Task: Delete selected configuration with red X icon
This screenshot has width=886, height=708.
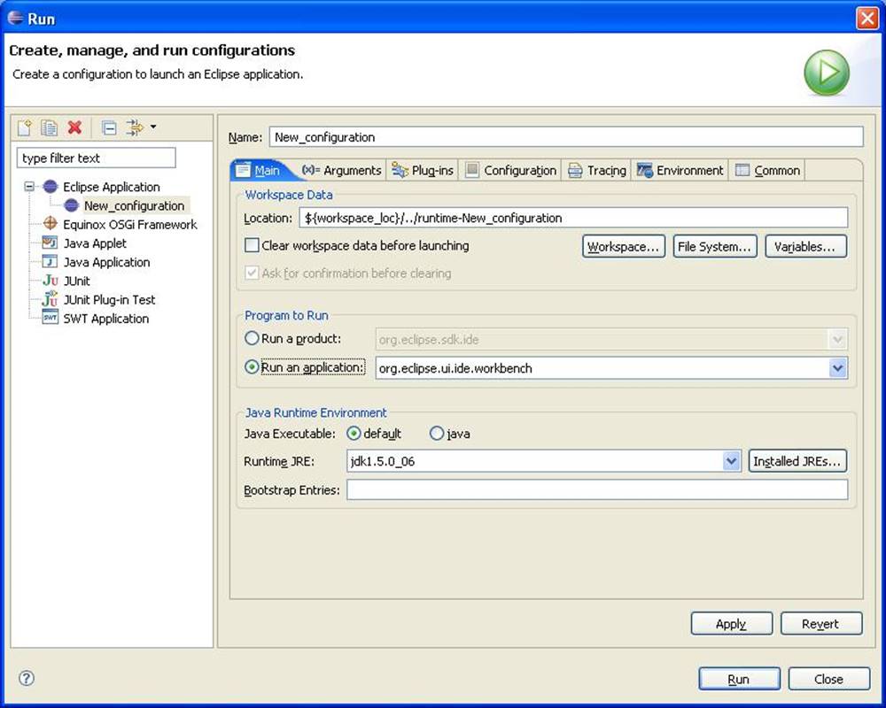Action: click(74, 128)
